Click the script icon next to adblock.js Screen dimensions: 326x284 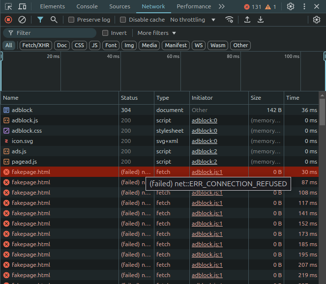point(6,120)
